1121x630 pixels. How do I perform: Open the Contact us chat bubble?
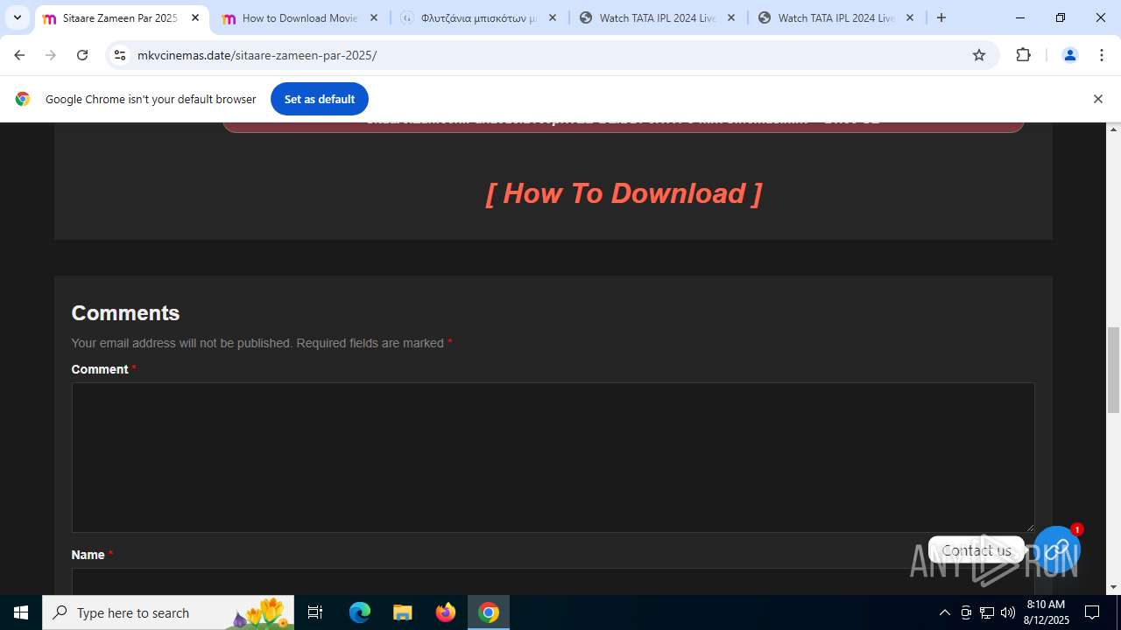coord(976,550)
